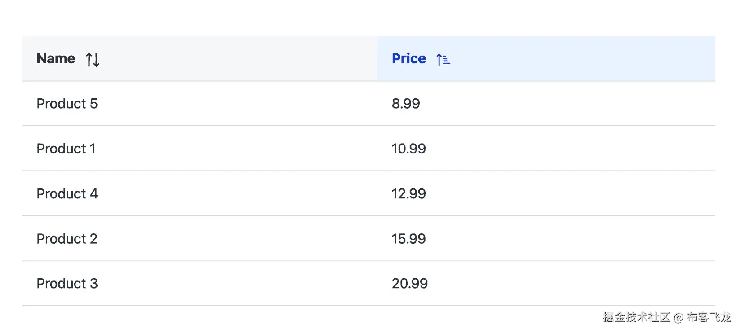The height and width of the screenshot is (333, 741).
Task: Select the Product 3 name cell
Action: point(200,283)
